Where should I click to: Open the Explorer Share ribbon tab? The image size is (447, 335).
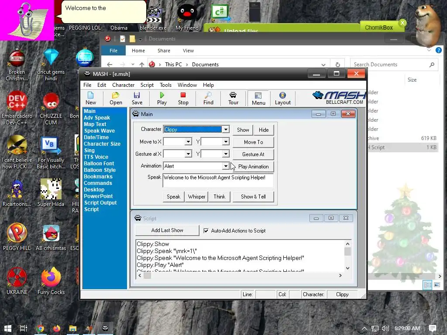[x=164, y=51]
